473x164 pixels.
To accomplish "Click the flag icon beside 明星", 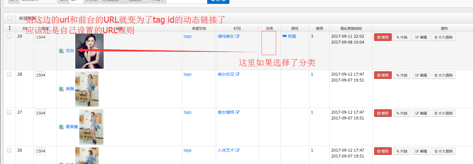I will (284, 36).
